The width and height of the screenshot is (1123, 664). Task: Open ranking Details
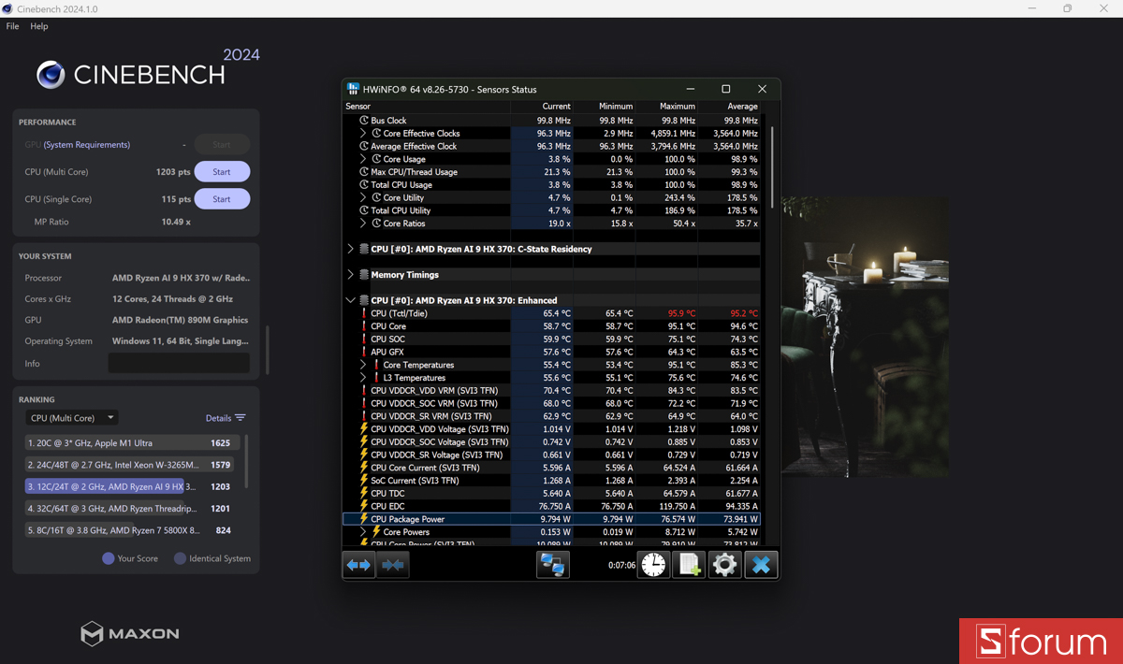coord(226,418)
